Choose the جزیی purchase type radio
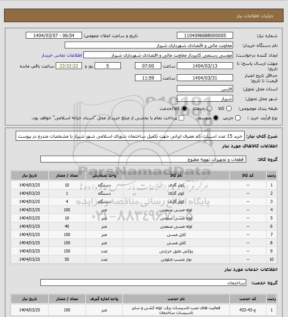 click(x=238, y=118)
